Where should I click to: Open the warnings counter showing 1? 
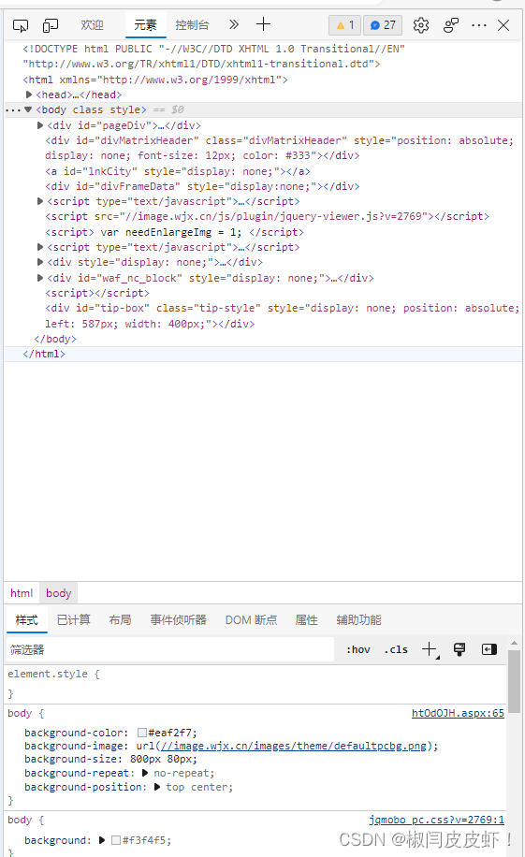click(x=344, y=25)
